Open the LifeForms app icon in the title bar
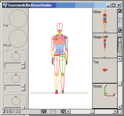The image size is (124, 116). 5,5
